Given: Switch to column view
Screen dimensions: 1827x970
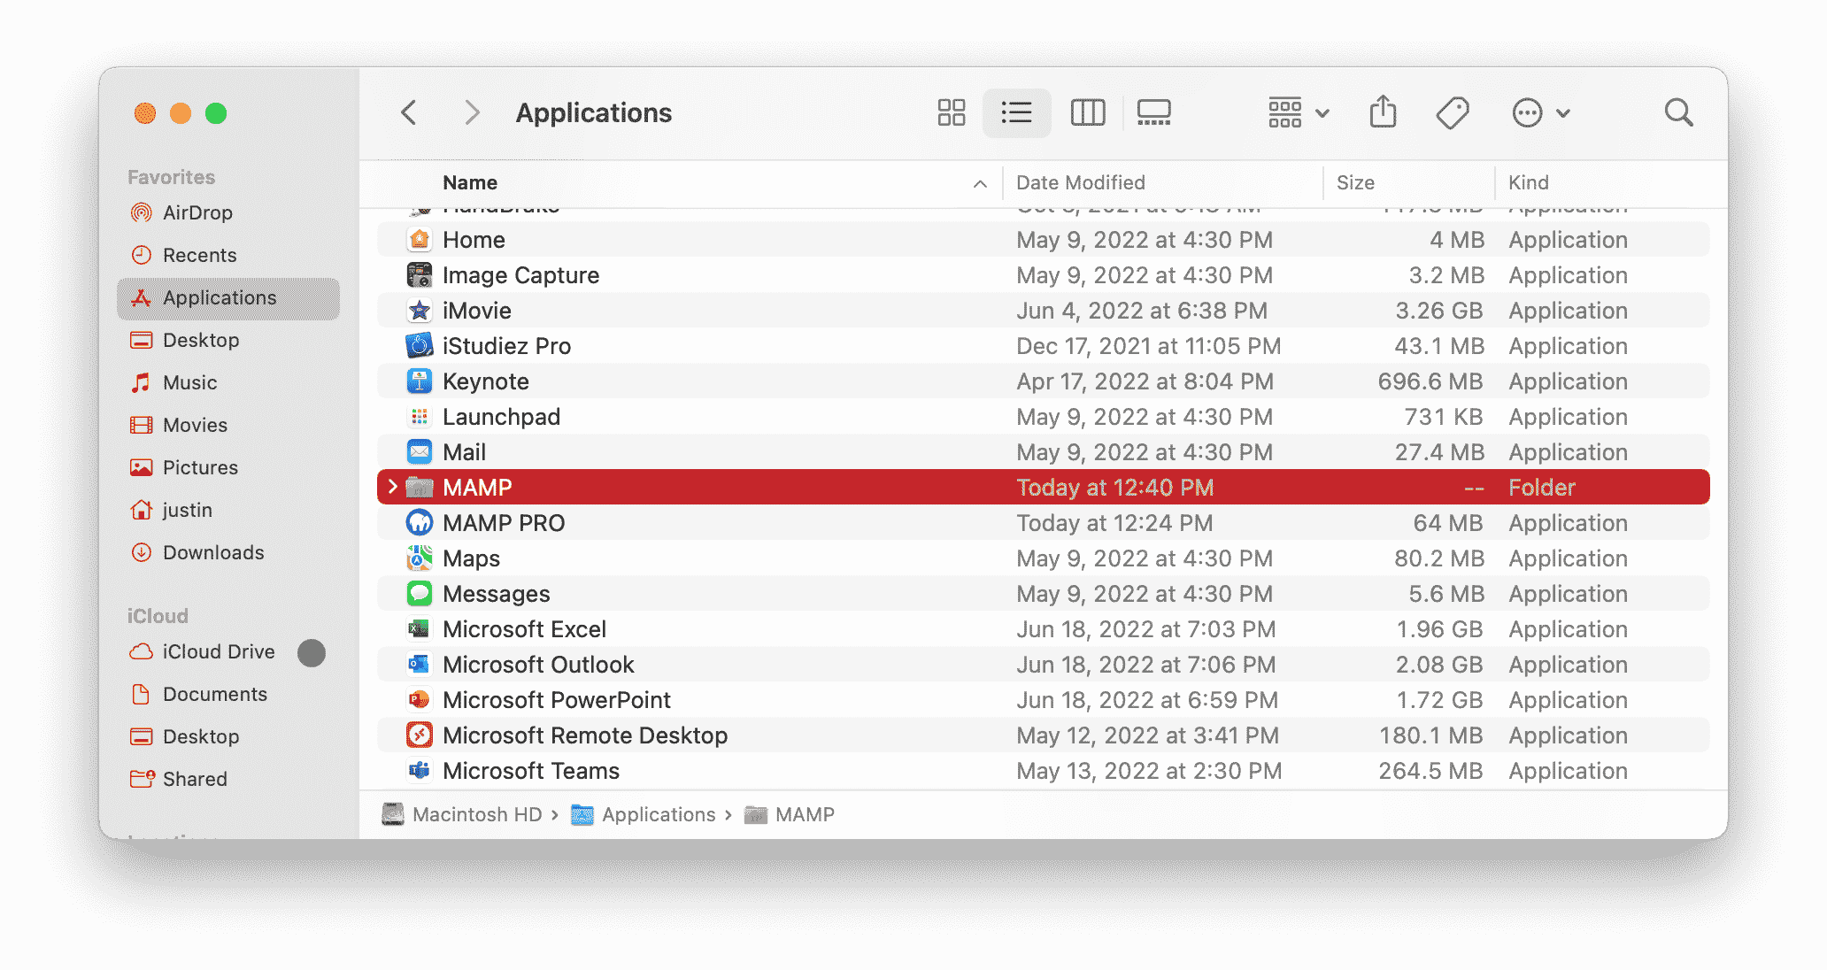Looking at the screenshot, I should [1087, 112].
